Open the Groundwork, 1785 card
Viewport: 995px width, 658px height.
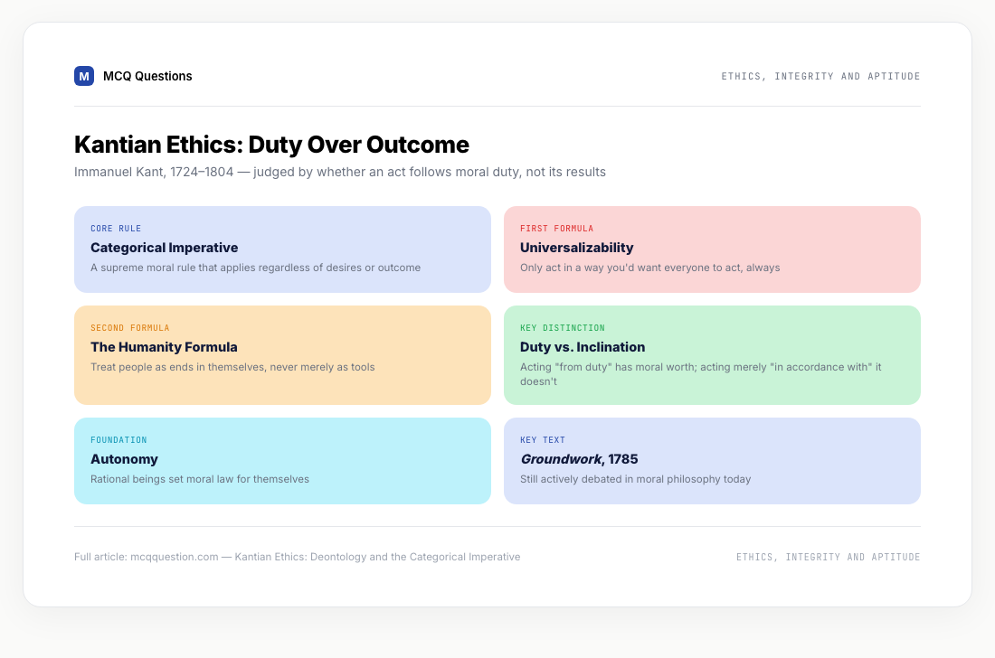(x=712, y=461)
